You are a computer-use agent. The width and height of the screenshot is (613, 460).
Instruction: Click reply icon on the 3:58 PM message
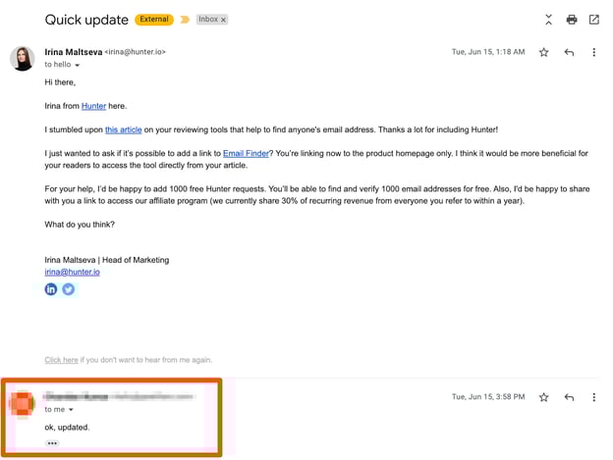[x=569, y=397]
